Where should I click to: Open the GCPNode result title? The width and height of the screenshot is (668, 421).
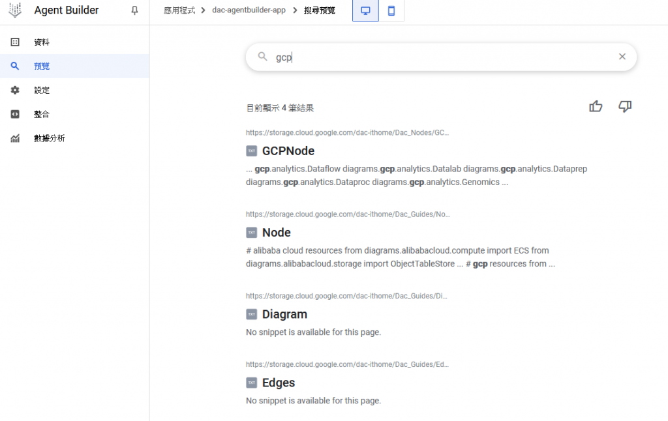[x=288, y=151]
